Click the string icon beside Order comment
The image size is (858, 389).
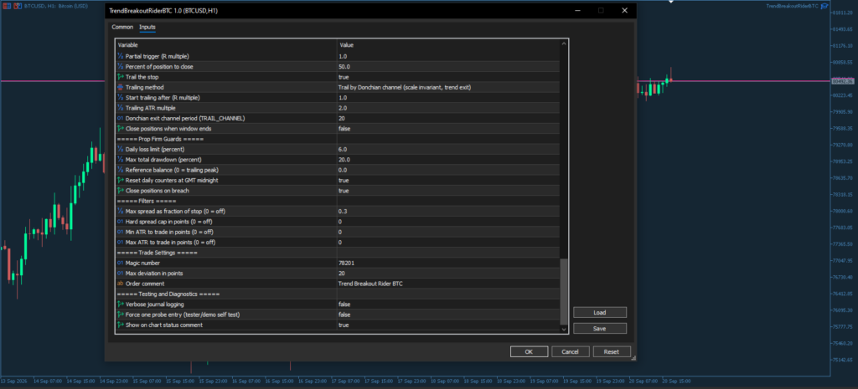pyautogui.click(x=121, y=284)
